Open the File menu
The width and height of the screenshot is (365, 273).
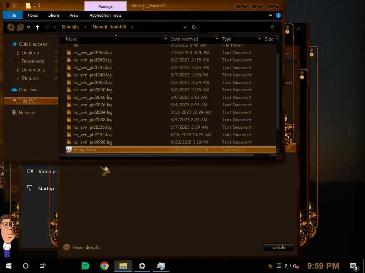[12, 15]
